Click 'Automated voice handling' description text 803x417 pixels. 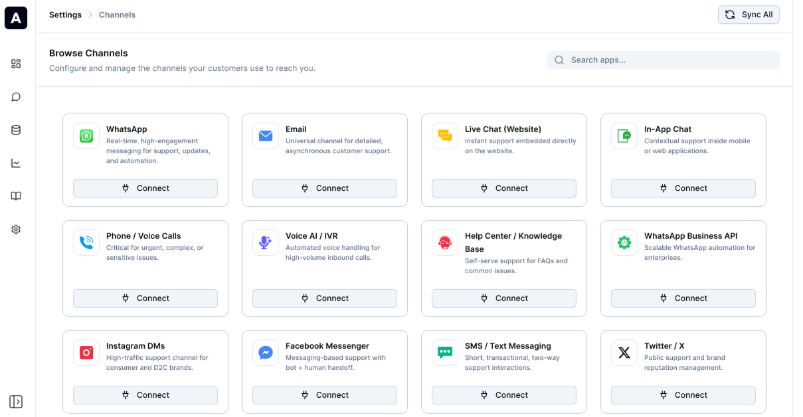(x=333, y=253)
